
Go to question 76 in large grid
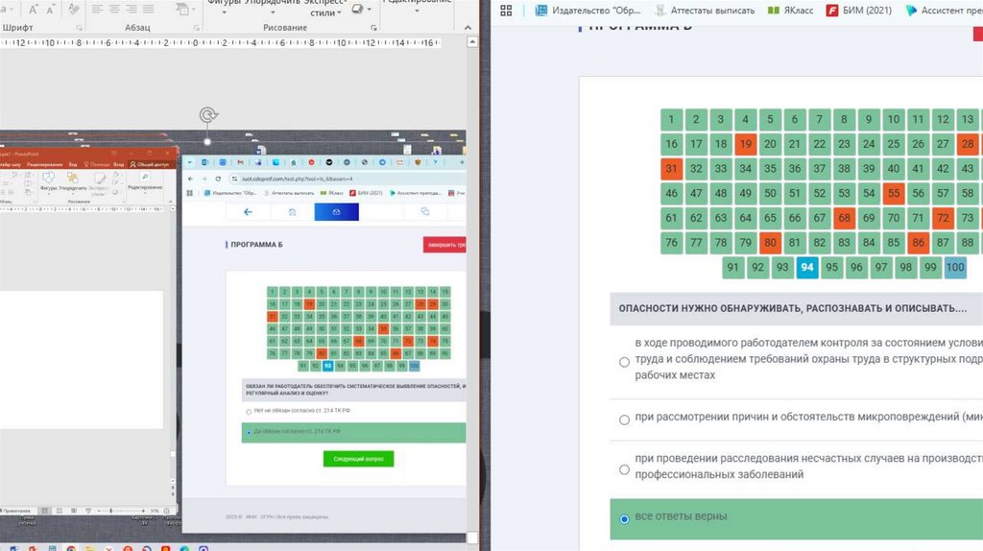(x=671, y=243)
